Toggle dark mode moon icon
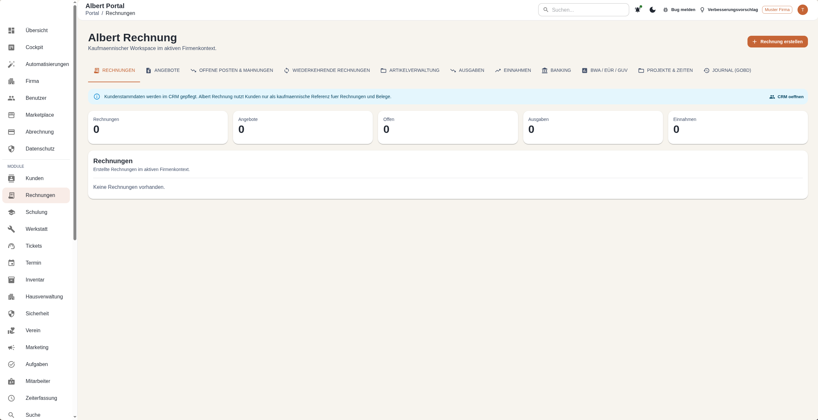Screen dimensions: 818x420 (653, 10)
